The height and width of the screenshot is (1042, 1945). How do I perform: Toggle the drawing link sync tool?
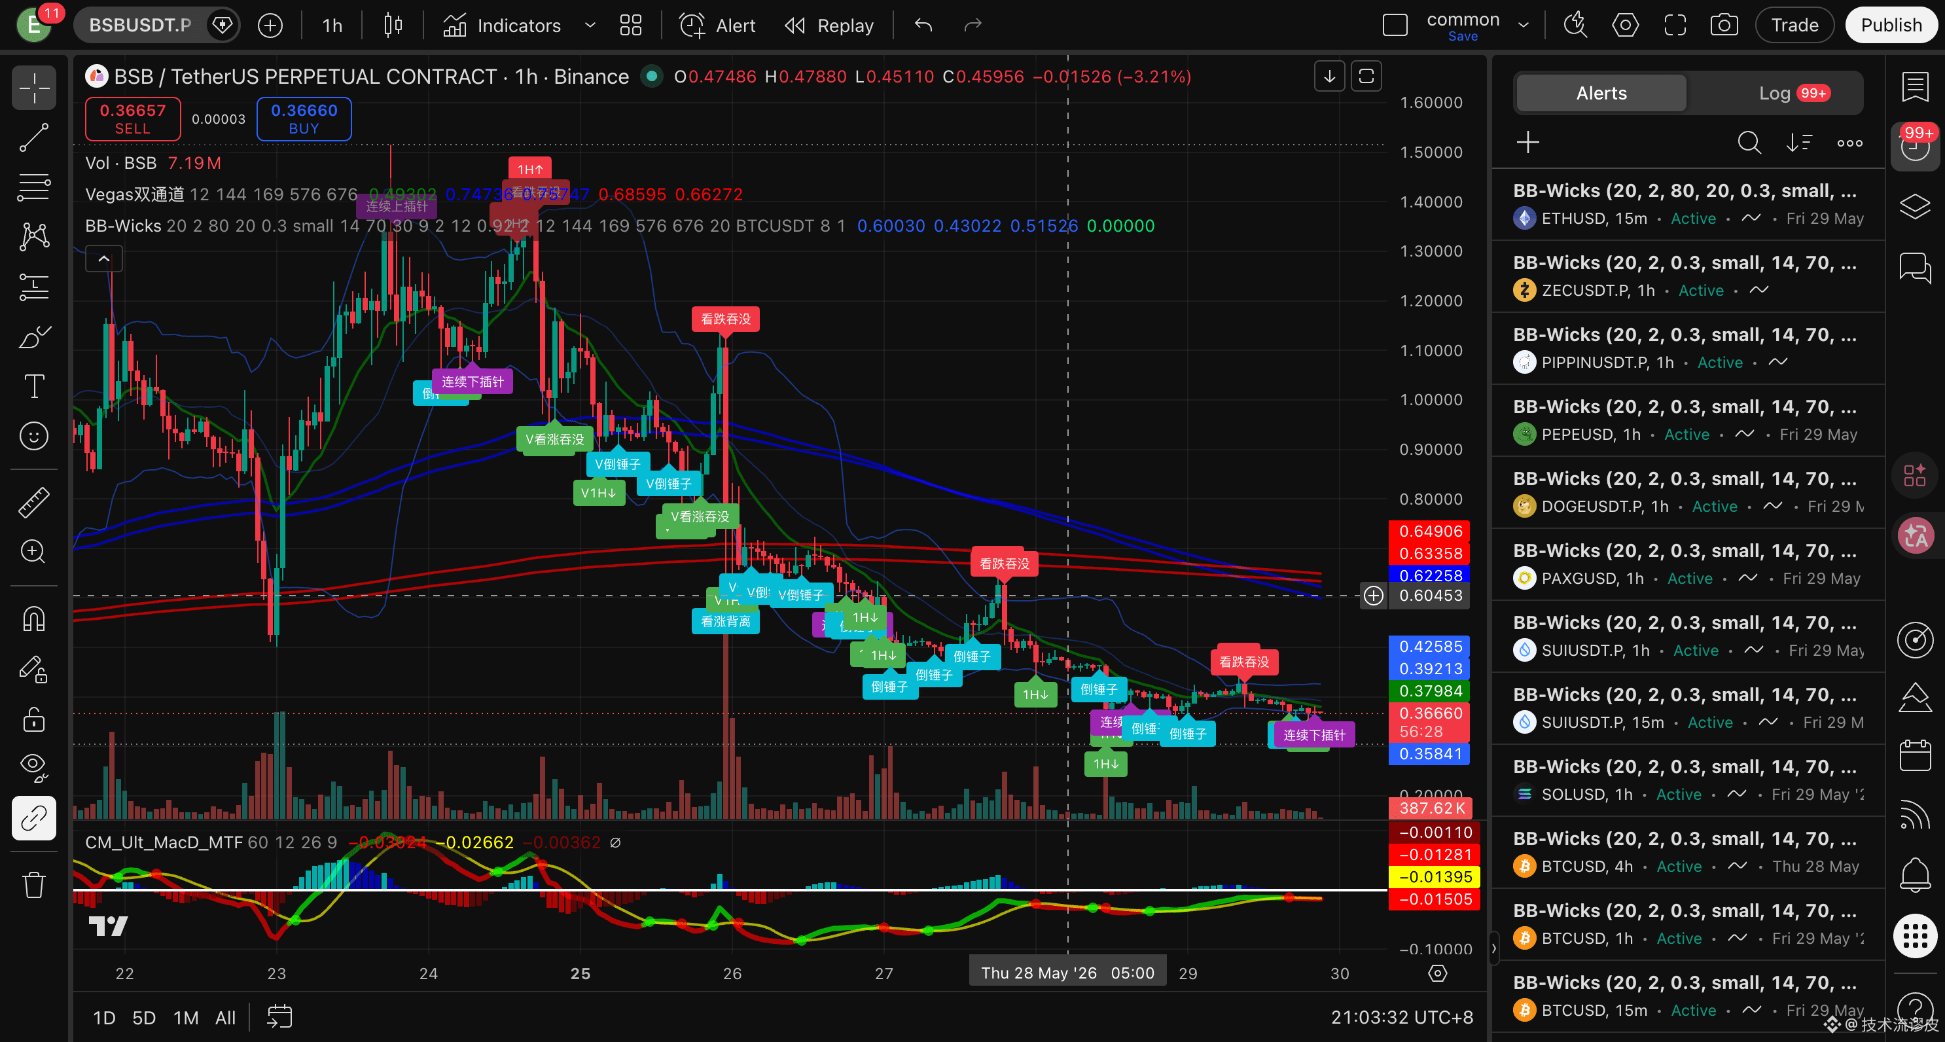coord(34,817)
